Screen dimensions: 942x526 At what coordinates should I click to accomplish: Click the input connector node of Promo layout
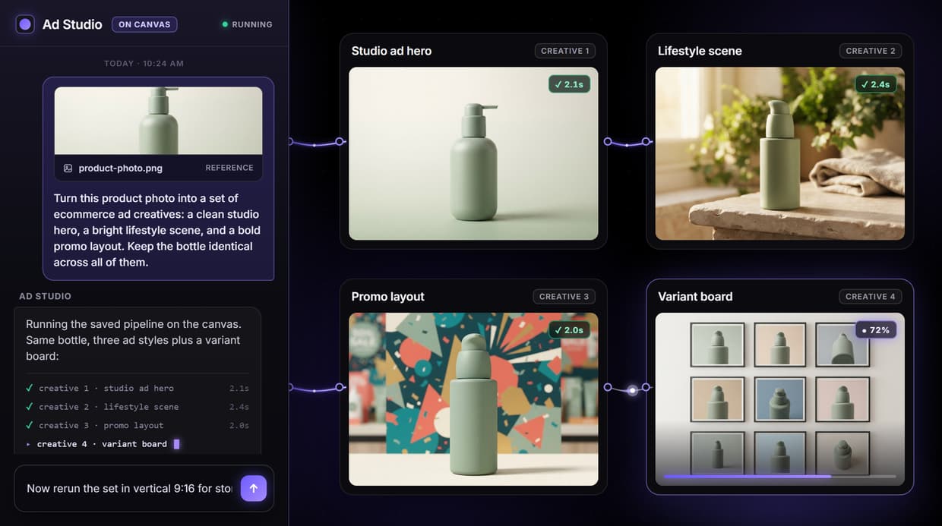(340, 387)
